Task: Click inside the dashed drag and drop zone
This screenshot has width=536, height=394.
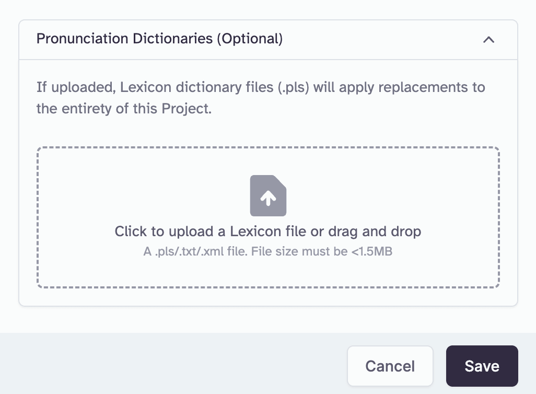Action: pos(268,217)
